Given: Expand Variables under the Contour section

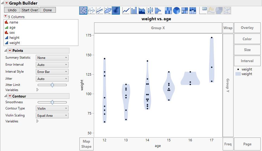Looking at the screenshot, I should pos(37,121).
